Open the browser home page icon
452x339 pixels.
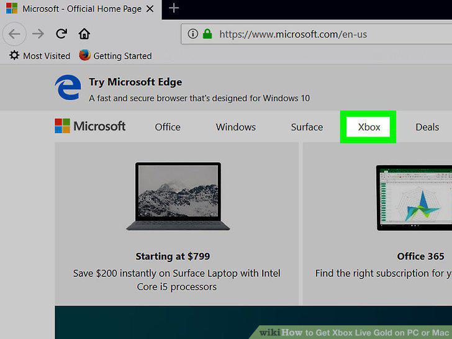(84, 34)
